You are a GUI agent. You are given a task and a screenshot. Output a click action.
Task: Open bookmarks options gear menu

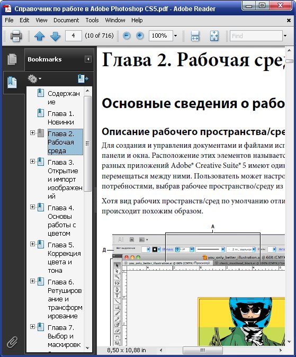pyautogui.click(x=34, y=79)
